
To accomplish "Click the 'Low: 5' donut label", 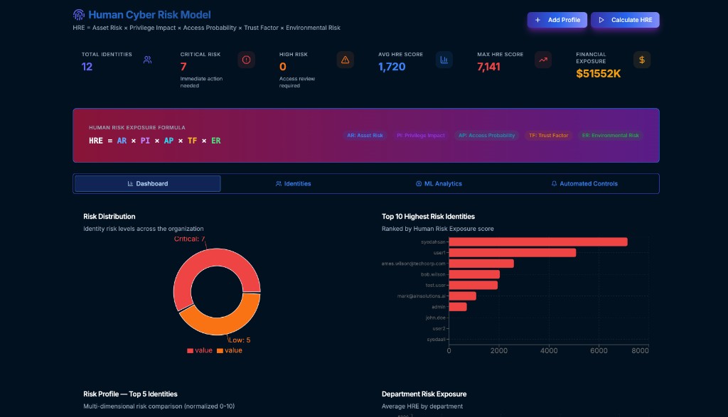I will pos(239,340).
